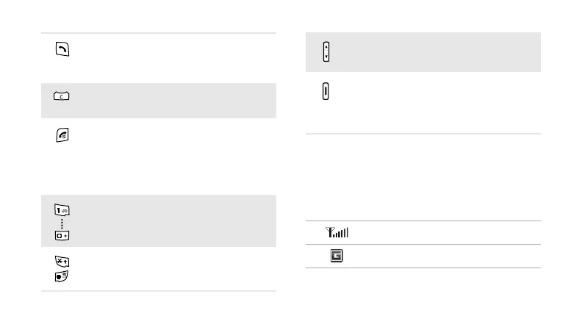582x316 pixels.
Task: Click the GPRS network G icon
Action: point(339,256)
